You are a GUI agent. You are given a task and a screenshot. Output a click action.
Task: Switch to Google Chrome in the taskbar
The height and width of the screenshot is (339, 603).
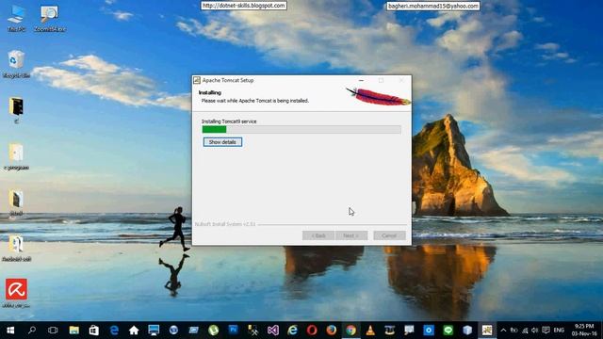click(350, 331)
